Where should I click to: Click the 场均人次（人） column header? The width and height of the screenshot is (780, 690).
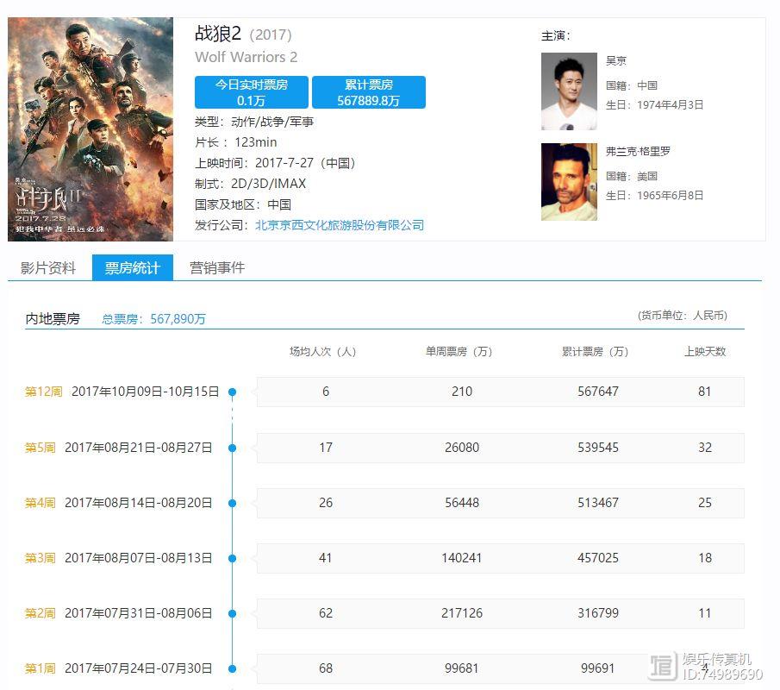click(323, 352)
